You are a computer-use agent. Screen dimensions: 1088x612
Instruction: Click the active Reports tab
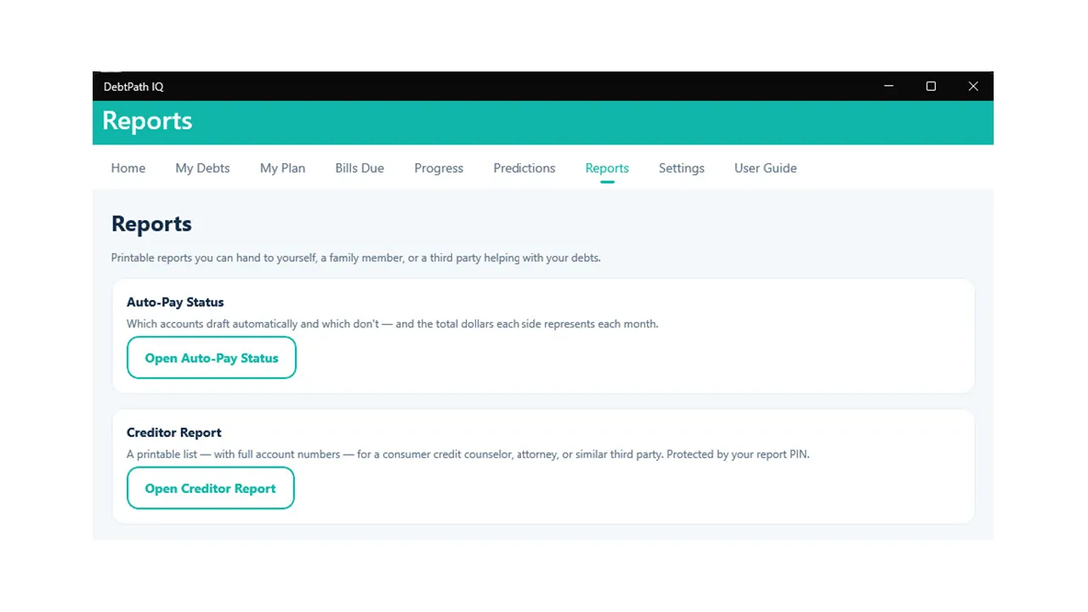click(x=607, y=168)
